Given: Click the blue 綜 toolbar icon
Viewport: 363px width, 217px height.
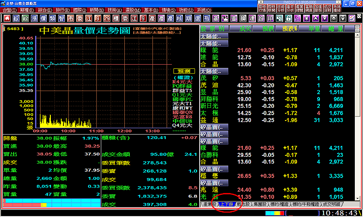Looking at the screenshot, I should (16, 18).
